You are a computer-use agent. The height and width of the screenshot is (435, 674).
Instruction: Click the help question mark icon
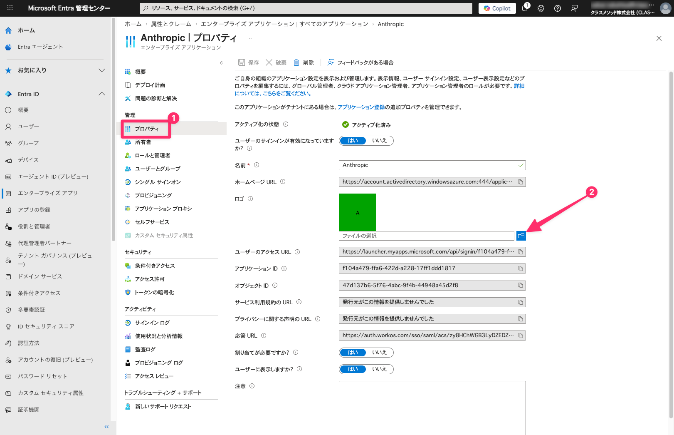(558, 8)
